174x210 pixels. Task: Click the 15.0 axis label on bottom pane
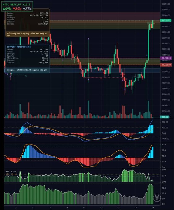click(164, 188)
